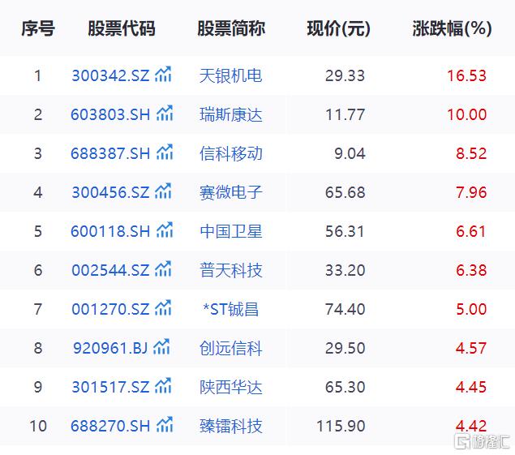The height and width of the screenshot is (455, 515).
Task: Open chart icon beside 688387.SH
Action: click(165, 152)
